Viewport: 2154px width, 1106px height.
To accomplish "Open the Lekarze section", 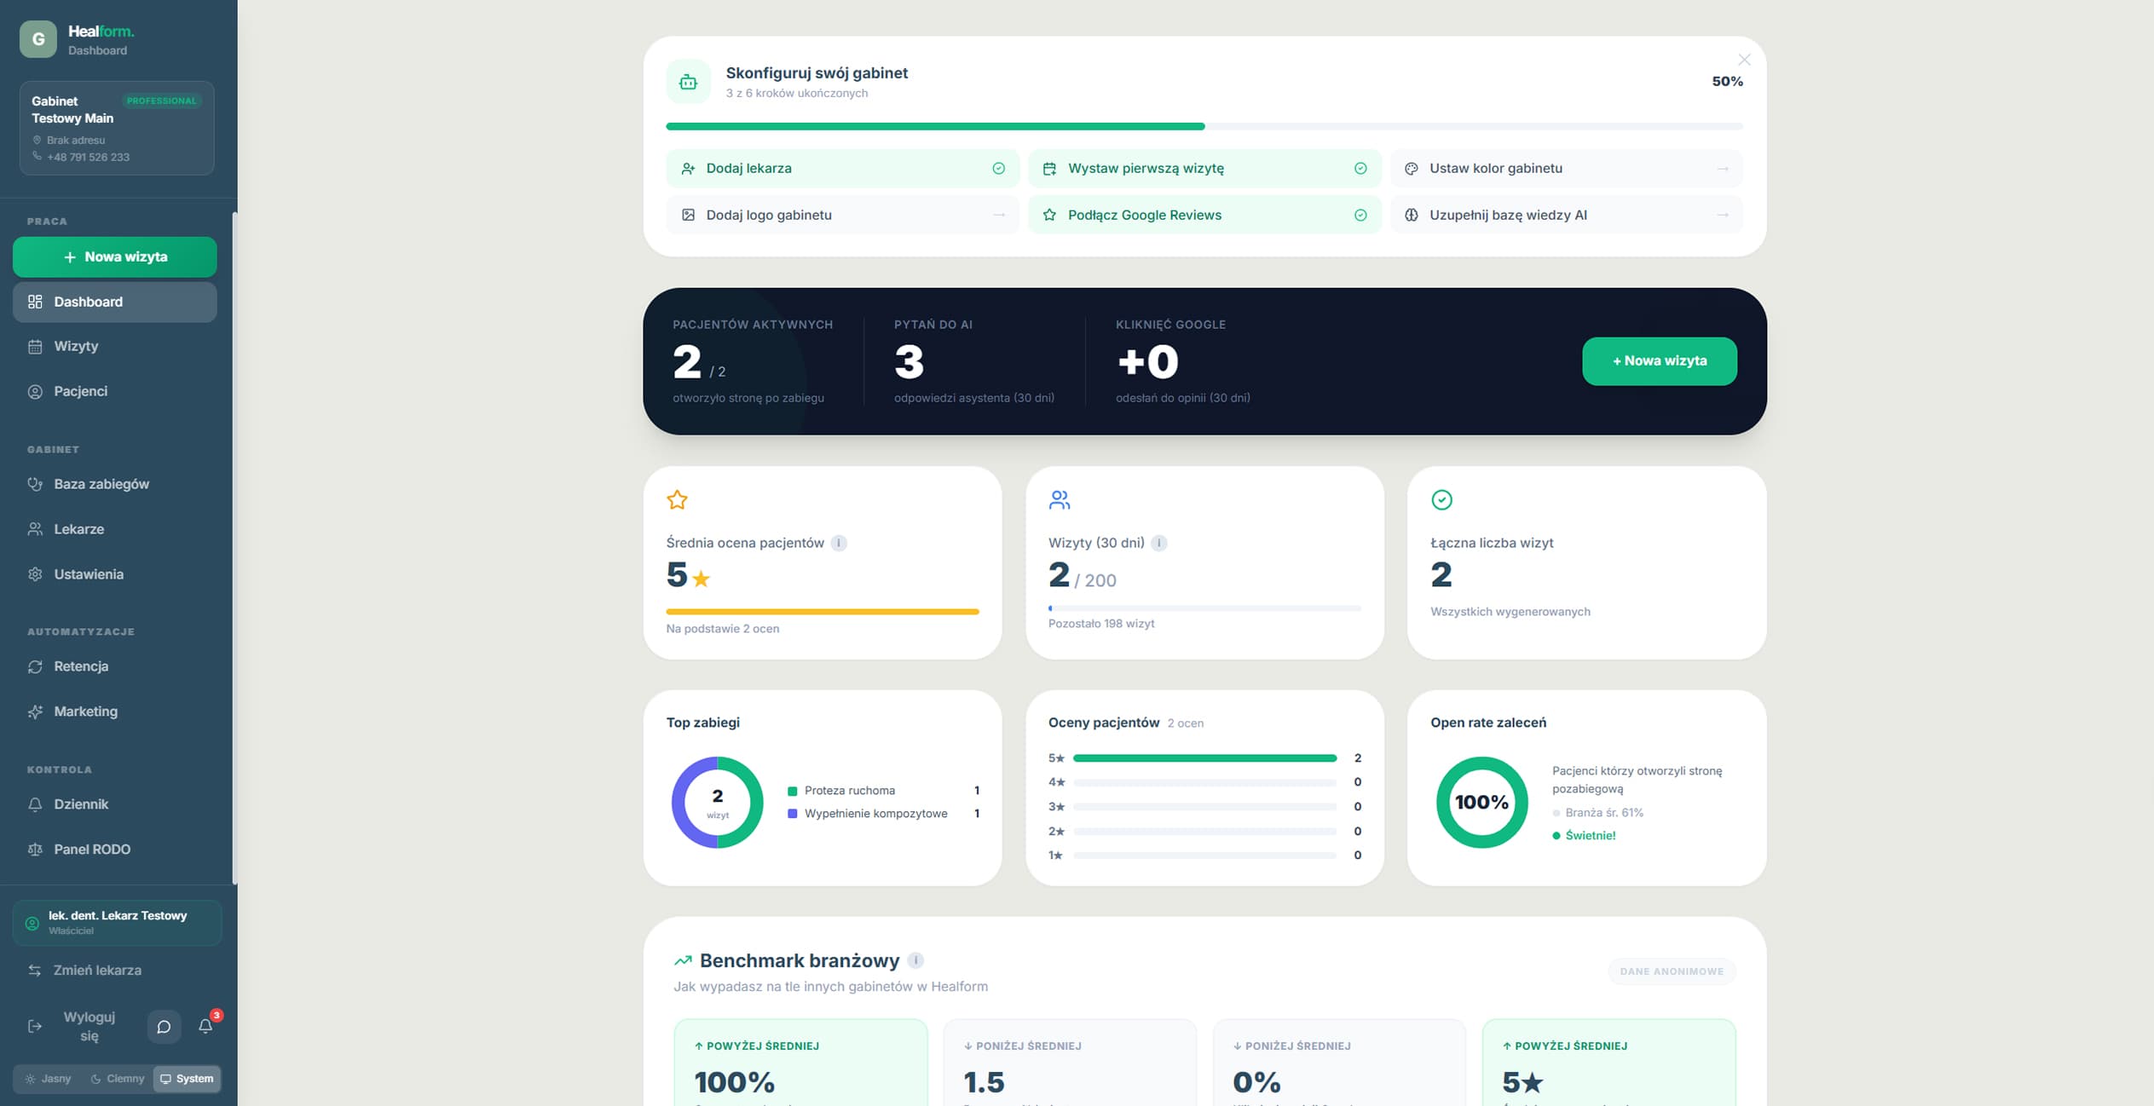I will click(x=115, y=529).
